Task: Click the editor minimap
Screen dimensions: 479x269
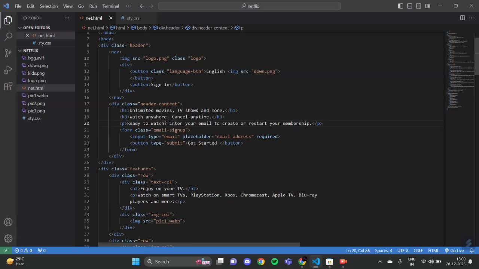Action: 460,71
